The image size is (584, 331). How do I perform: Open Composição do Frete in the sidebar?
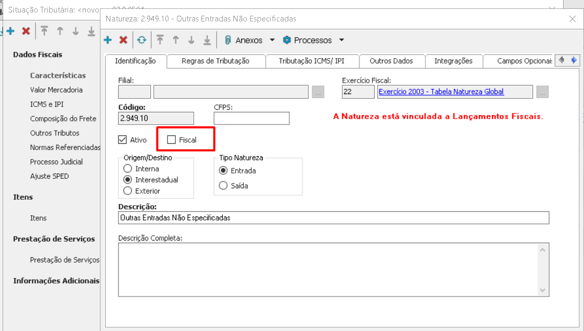(63, 118)
